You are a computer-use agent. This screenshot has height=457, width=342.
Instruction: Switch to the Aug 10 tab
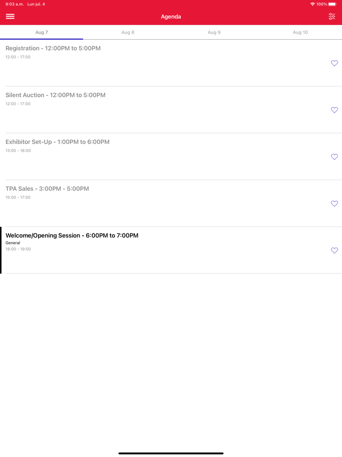tap(300, 32)
